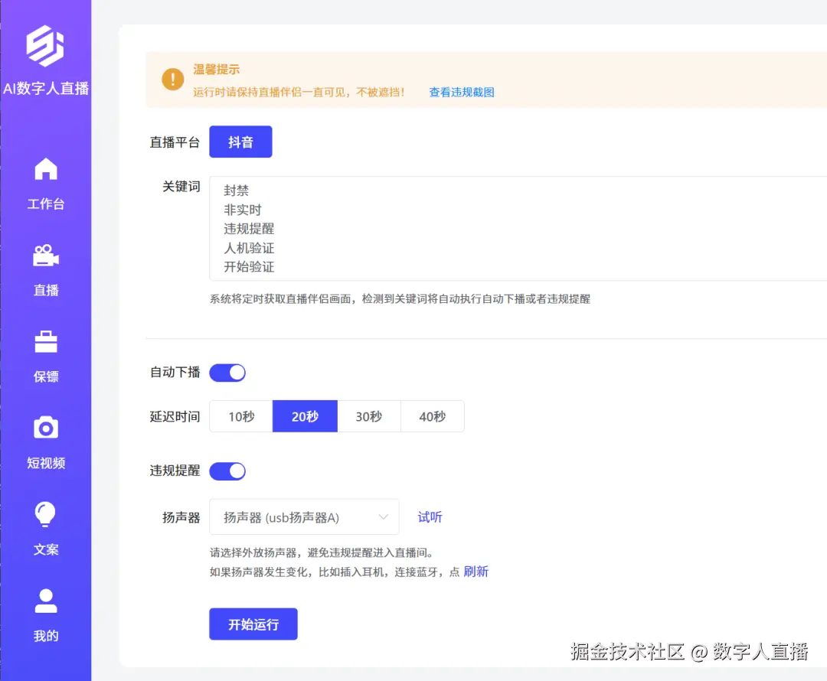827x681 pixels.
Task: Click the 刷新 link
Action: coord(476,572)
